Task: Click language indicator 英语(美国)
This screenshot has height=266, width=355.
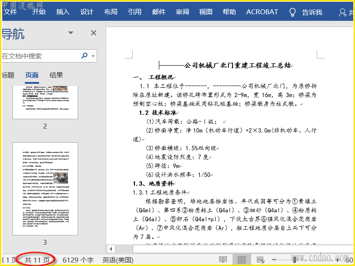Action: point(118,260)
